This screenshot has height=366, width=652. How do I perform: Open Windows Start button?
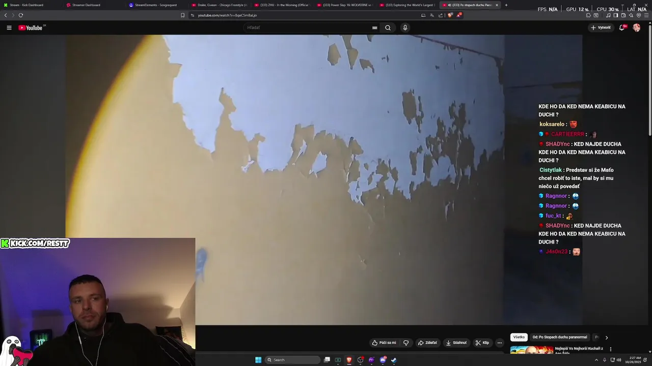point(258,360)
